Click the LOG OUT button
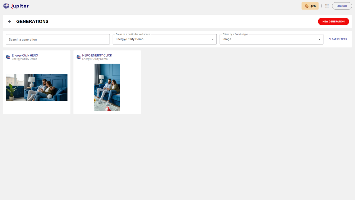This screenshot has width=355, height=200. coord(342,6)
